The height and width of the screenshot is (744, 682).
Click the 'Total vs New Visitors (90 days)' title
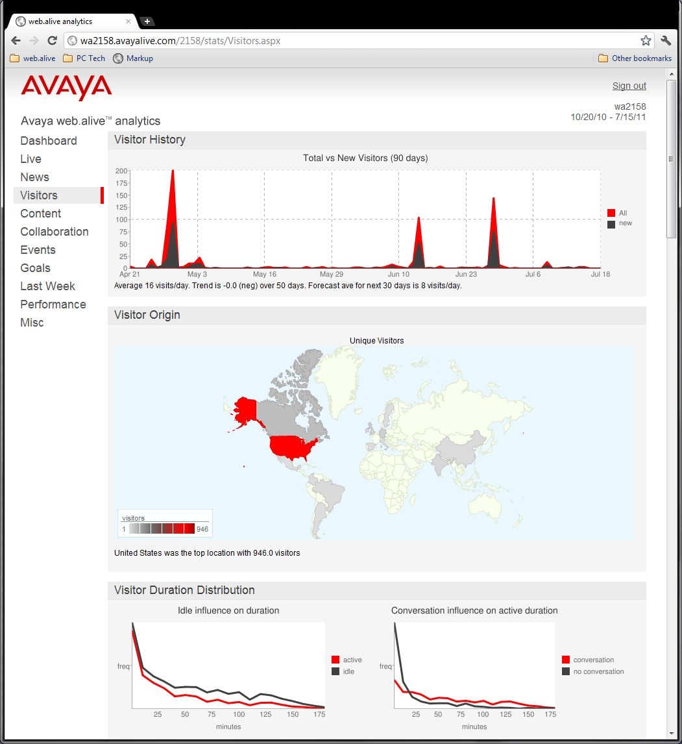coord(365,158)
